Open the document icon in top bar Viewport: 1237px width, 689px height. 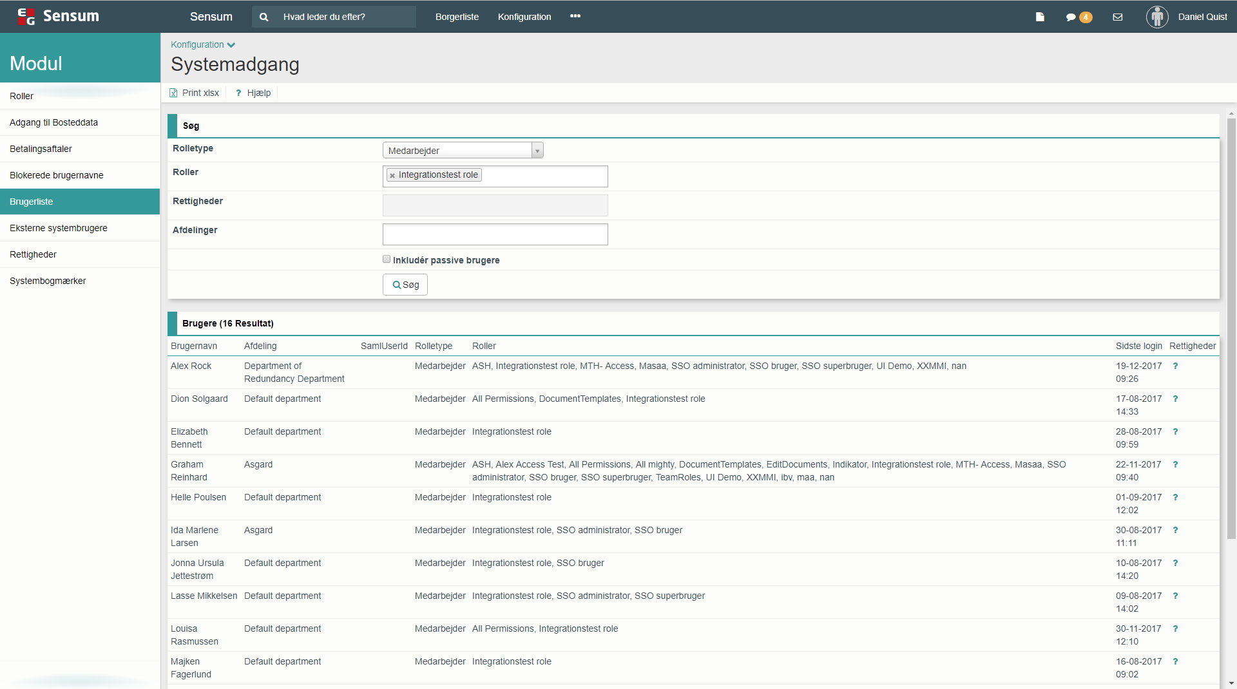coord(1040,17)
